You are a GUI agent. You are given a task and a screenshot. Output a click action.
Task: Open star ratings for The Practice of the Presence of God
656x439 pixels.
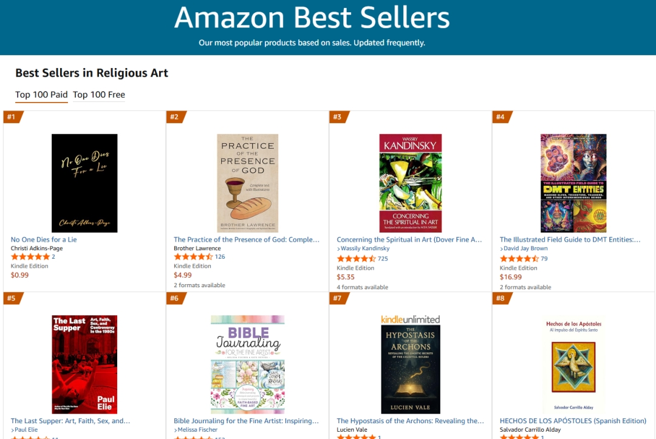(x=193, y=257)
